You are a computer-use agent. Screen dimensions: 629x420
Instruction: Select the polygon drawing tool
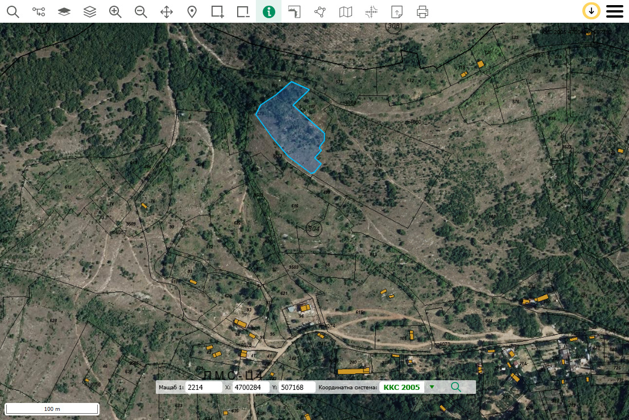[x=320, y=11]
